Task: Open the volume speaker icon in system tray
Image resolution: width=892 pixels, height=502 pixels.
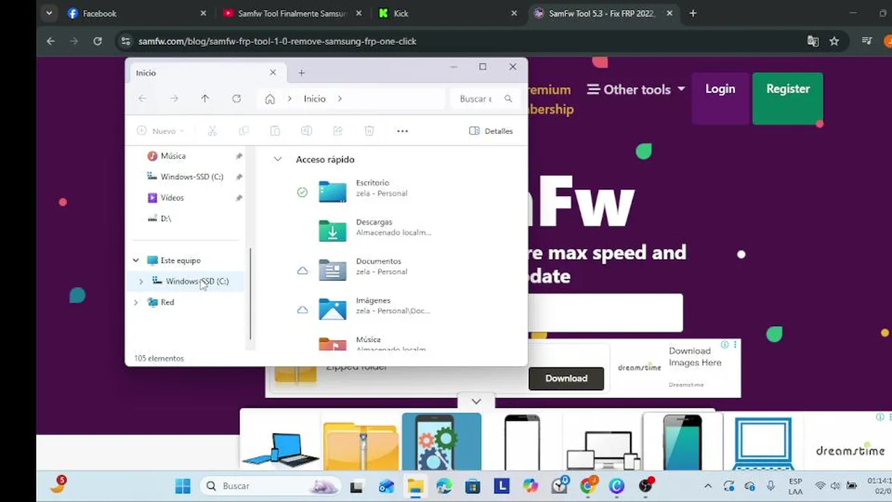Action: pos(836,486)
